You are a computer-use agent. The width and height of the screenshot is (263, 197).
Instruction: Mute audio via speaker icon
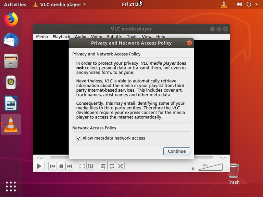(193, 169)
